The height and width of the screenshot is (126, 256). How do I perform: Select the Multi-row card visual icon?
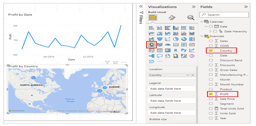tap(184, 45)
